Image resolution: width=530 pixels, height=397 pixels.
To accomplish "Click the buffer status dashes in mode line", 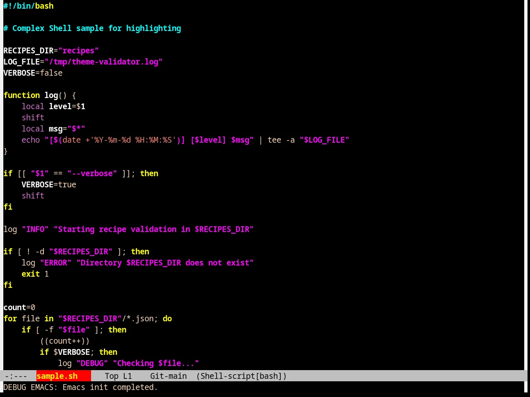I will click(x=16, y=376).
